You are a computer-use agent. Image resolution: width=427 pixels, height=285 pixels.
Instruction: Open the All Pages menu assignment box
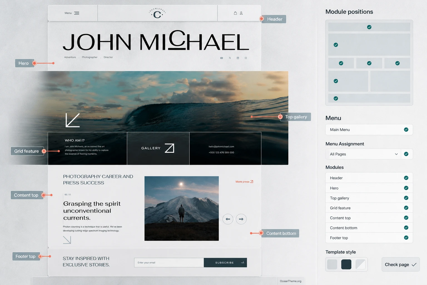(x=363, y=154)
